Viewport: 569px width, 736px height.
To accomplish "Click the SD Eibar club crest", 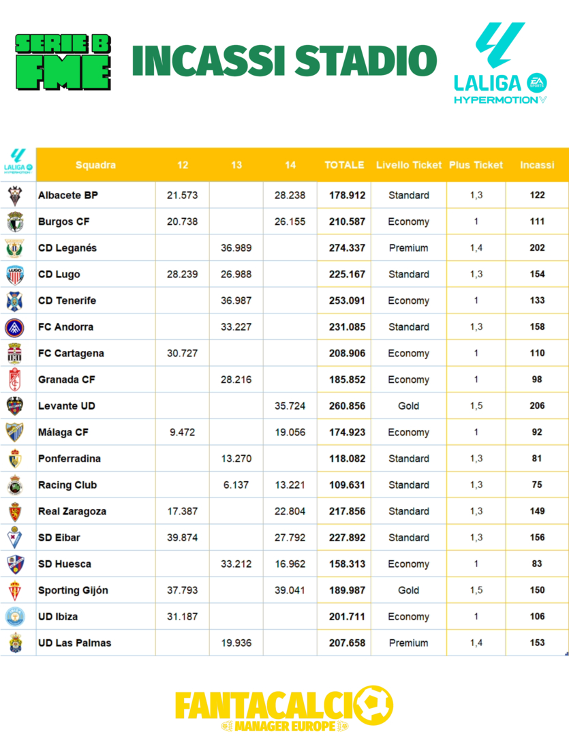I will click(x=15, y=538).
